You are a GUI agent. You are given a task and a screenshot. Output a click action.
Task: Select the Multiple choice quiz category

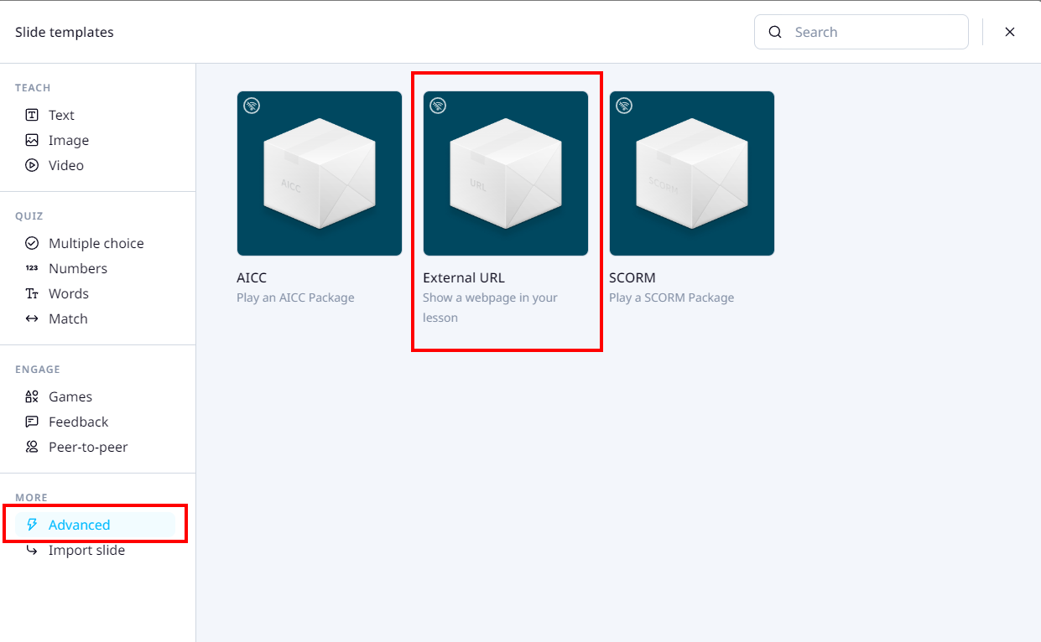pos(96,243)
